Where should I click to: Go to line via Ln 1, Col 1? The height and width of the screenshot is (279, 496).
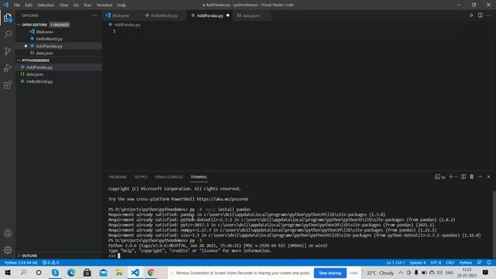tap(395, 263)
